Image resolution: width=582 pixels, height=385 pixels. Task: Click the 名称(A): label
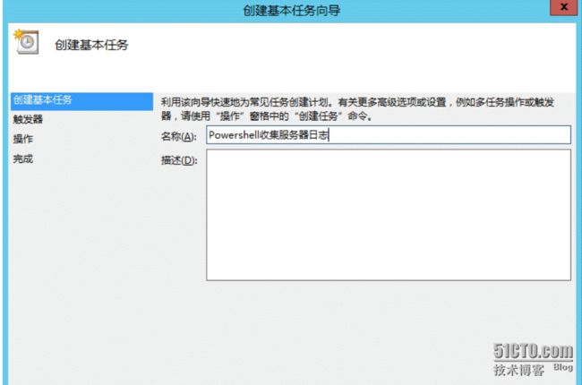coord(179,136)
